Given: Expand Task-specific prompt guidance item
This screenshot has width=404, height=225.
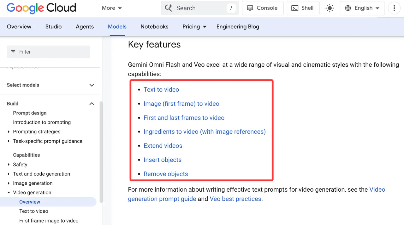Looking at the screenshot, I should (x=9, y=141).
